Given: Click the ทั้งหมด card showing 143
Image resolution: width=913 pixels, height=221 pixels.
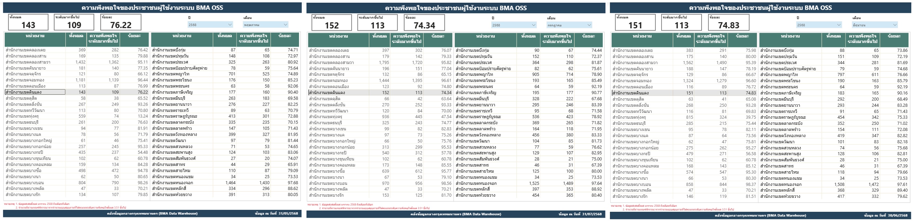Looking at the screenshot, I should click(28, 22).
